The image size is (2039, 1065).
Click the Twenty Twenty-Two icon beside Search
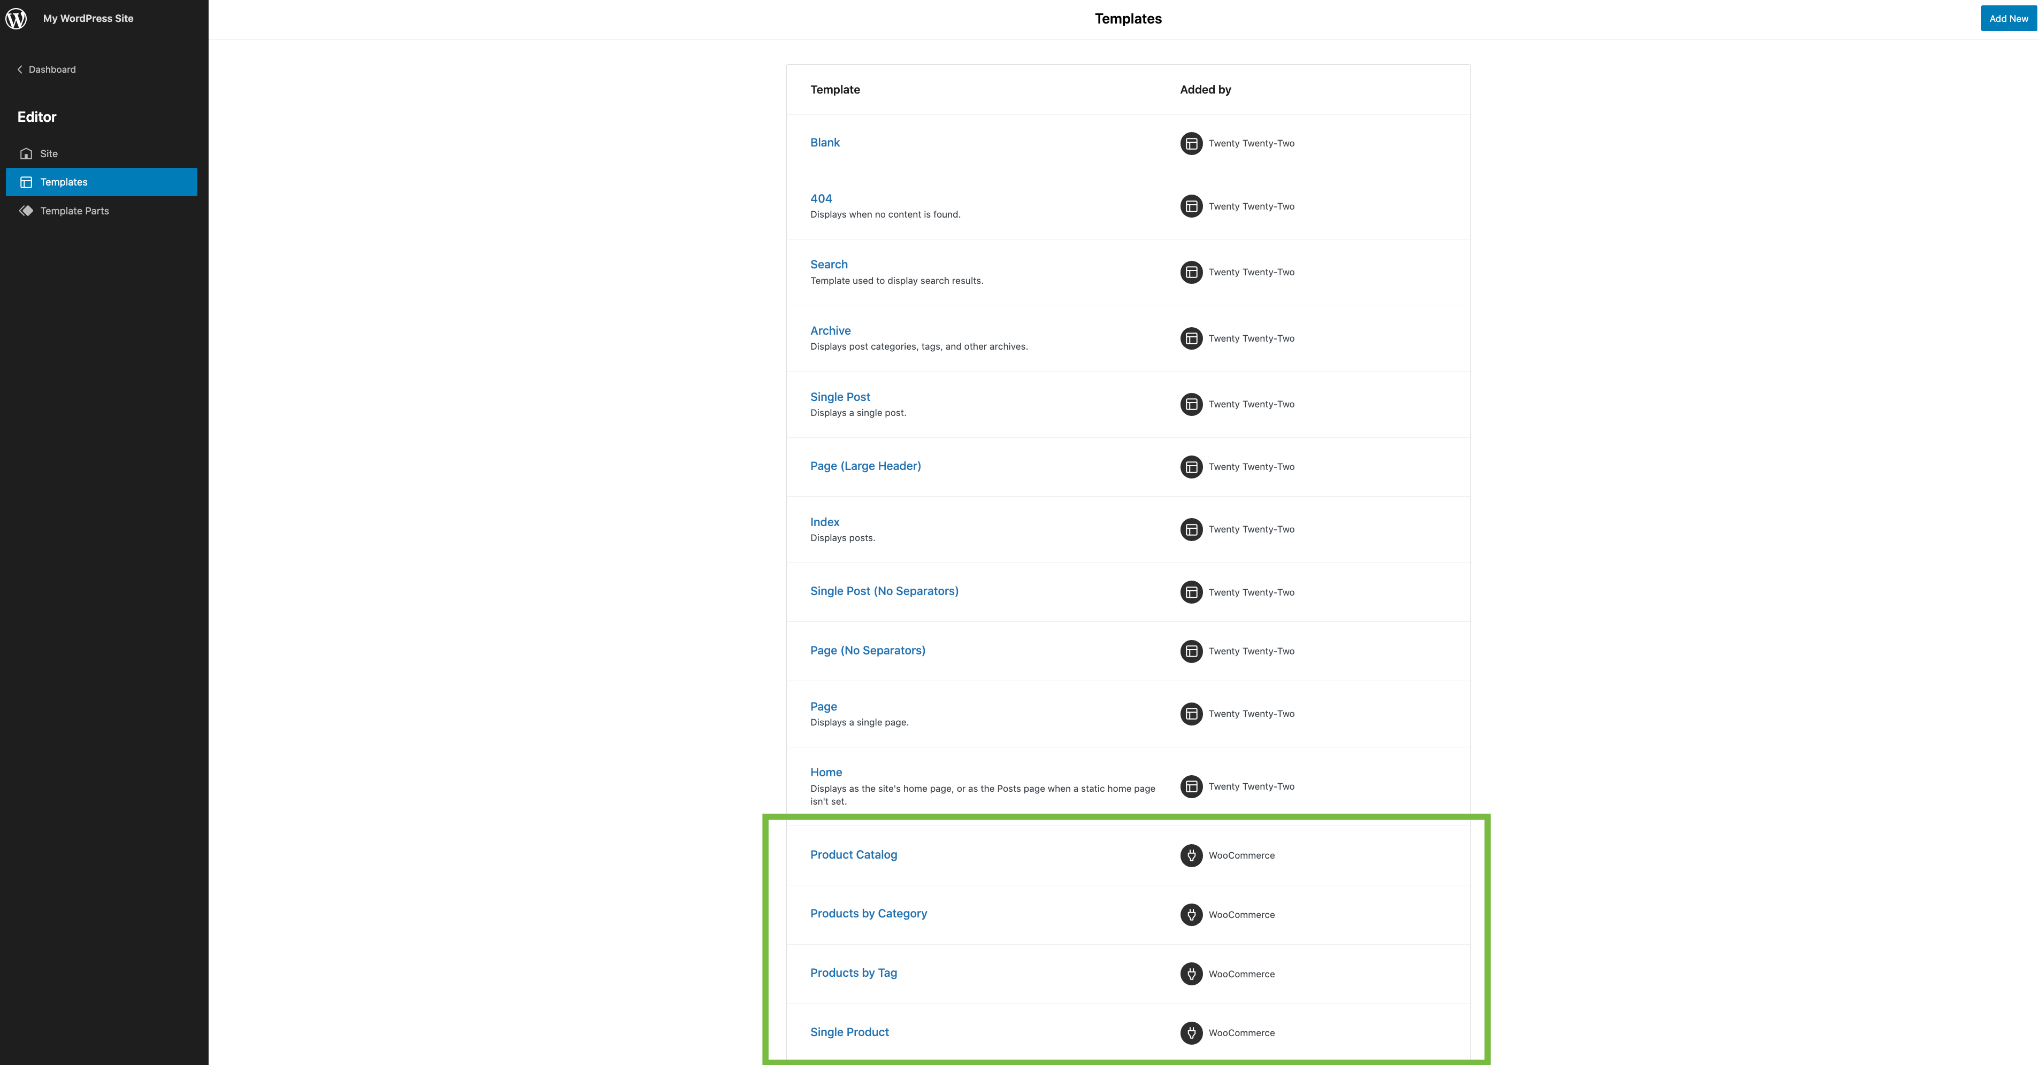(x=1191, y=272)
